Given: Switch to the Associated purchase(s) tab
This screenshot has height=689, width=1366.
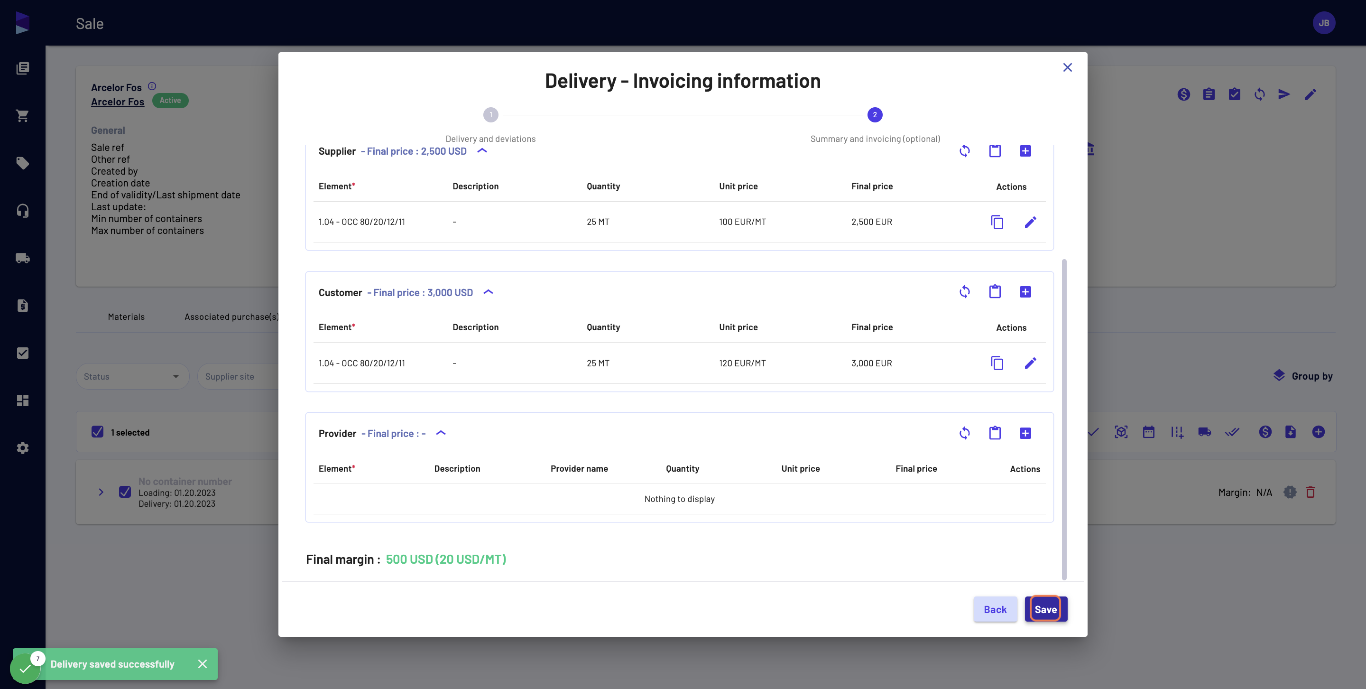Looking at the screenshot, I should pyautogui.click(x=231, y=317).
